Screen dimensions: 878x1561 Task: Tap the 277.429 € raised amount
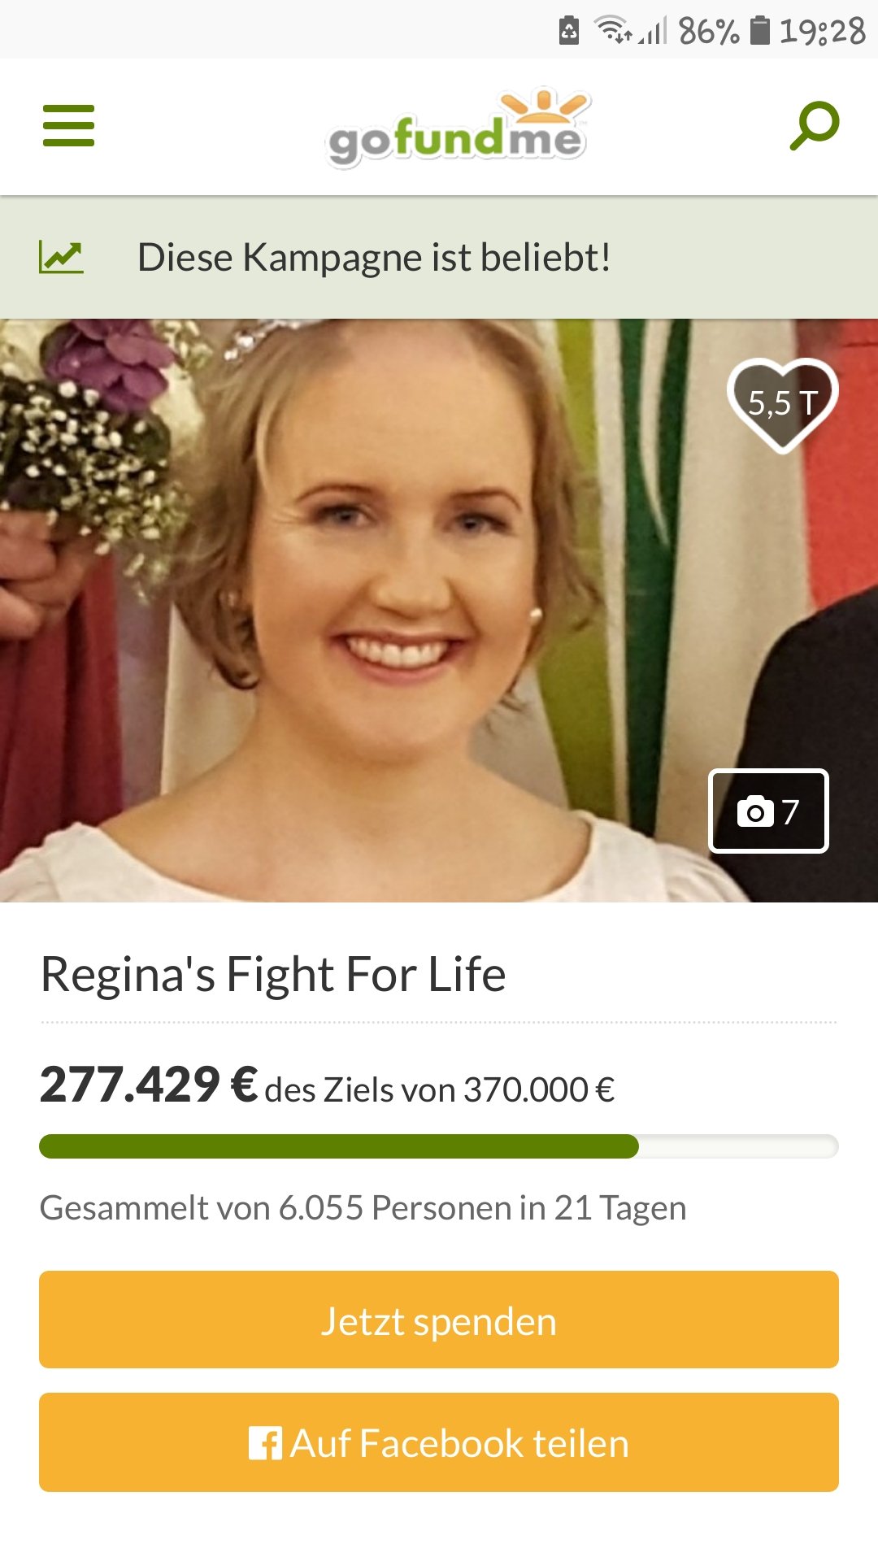[149, 1085]
